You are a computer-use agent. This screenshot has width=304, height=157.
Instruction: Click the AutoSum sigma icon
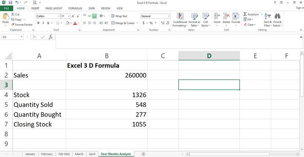pyautogui.click(x=245, y=14)
